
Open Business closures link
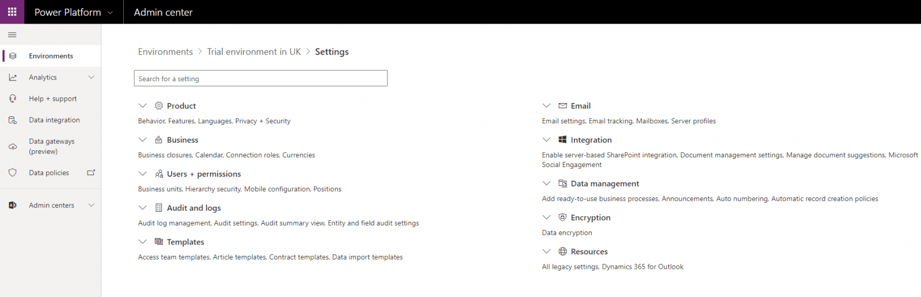tap(165, 155)
